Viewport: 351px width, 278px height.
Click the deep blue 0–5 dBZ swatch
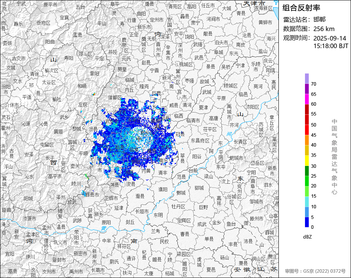point(307,222)
